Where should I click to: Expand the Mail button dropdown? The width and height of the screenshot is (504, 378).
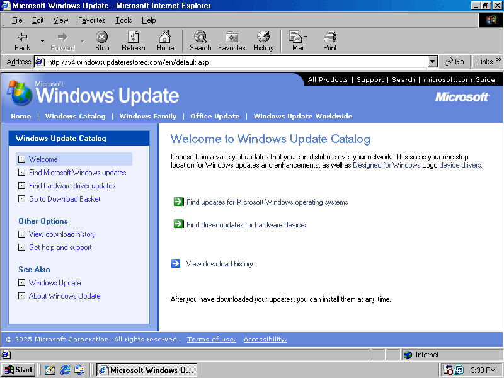point(306,37)
